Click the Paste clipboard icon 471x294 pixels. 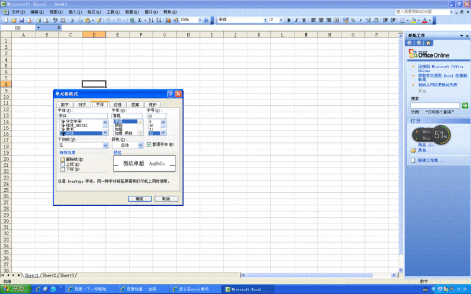(87, 20)
